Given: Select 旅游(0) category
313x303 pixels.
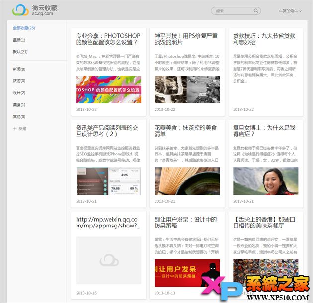Looking at the screenshot, I should point(19,81).
